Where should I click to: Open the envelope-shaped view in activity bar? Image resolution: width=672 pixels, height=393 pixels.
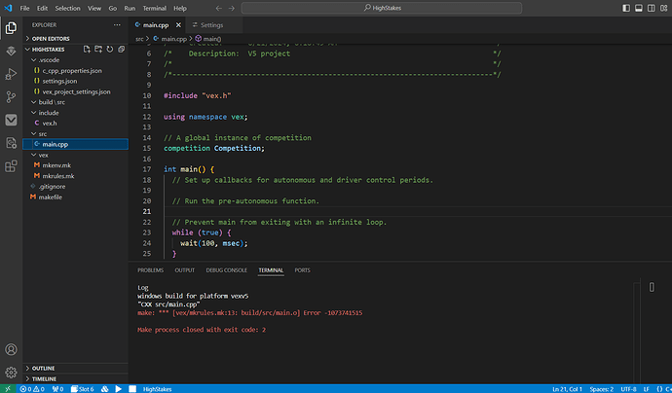pos(11,120)
